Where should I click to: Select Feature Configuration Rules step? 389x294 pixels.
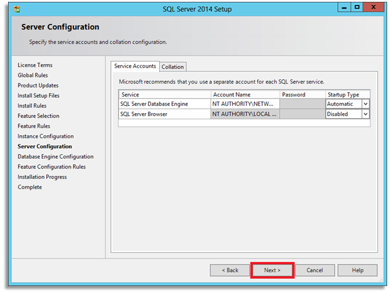(x=52, y=167)
